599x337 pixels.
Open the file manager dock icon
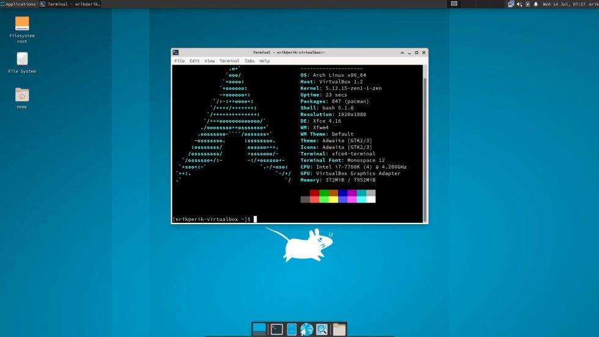292,329
